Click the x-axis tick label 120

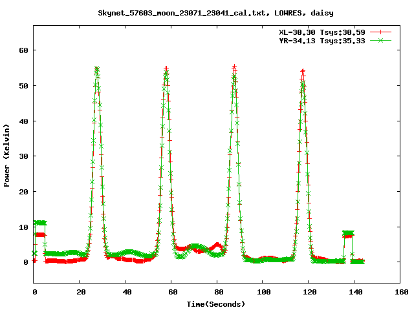click(310, 292)
